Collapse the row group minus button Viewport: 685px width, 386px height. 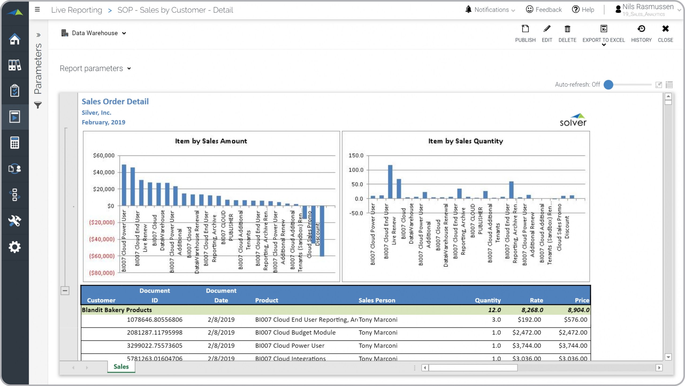click(65, 290)
